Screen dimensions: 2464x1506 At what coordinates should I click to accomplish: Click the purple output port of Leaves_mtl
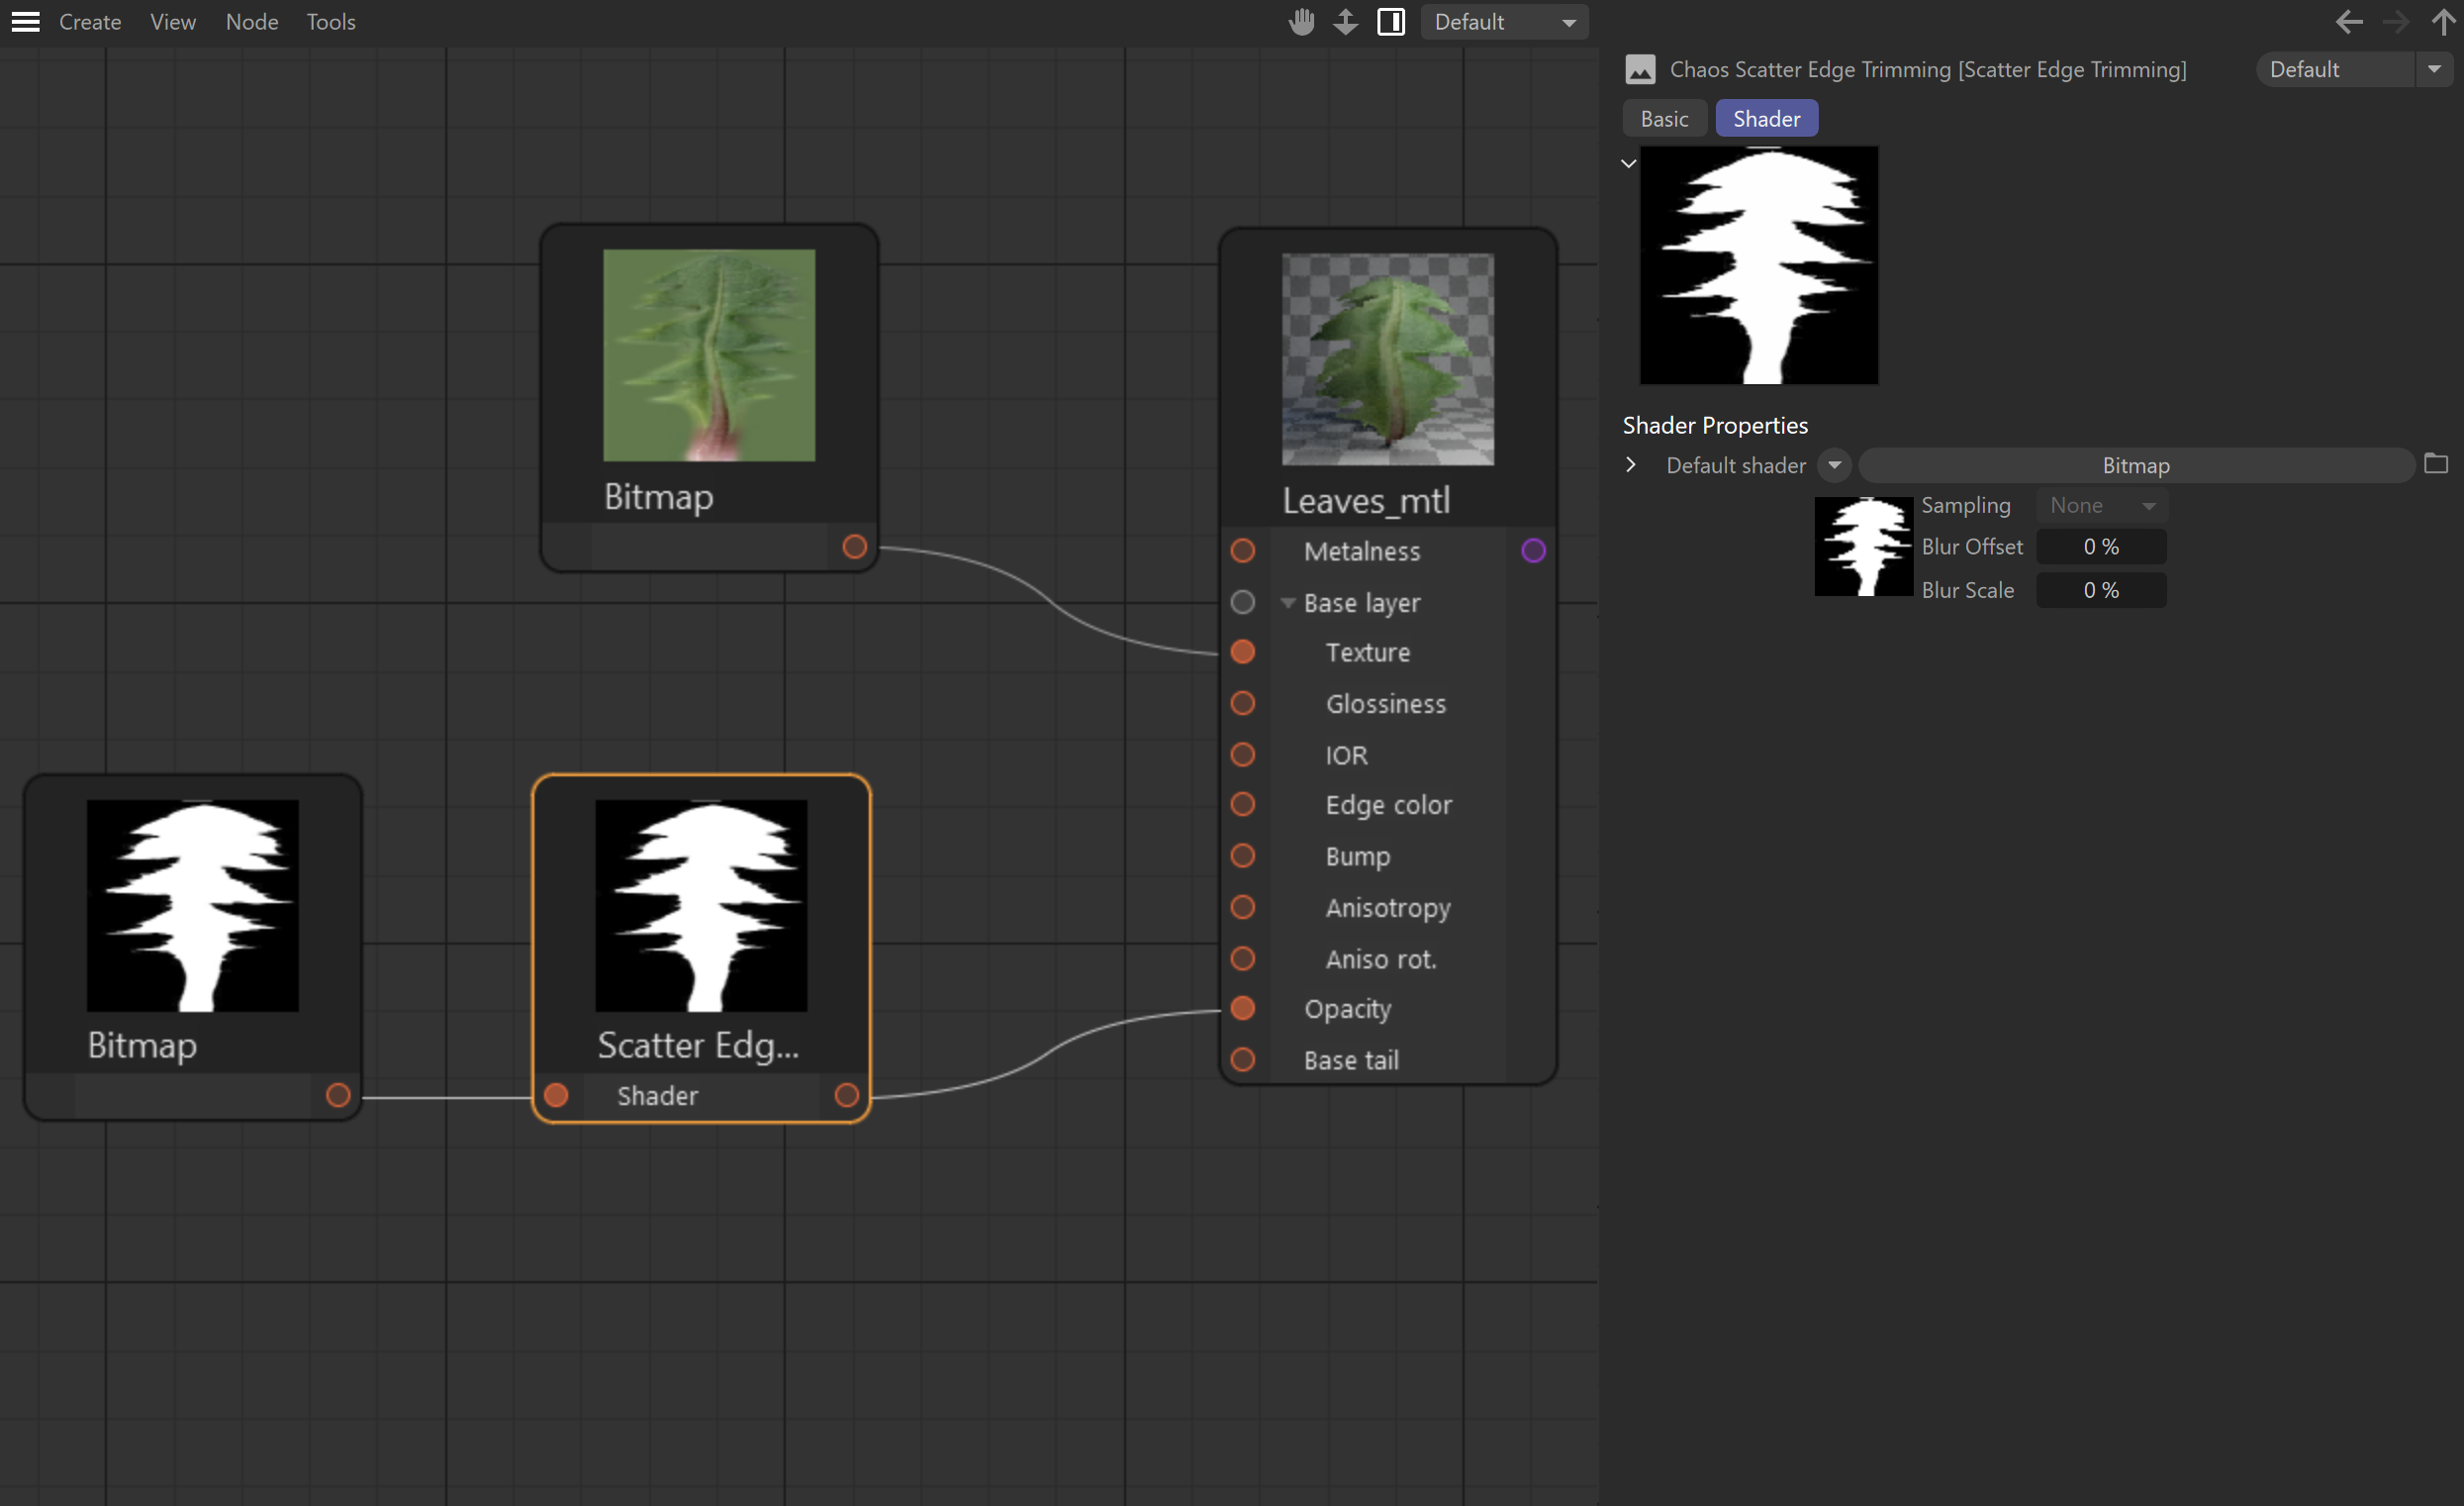tap(1533, 551)
